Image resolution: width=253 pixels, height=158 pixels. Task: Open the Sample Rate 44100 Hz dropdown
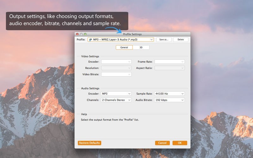click(170, 94)
